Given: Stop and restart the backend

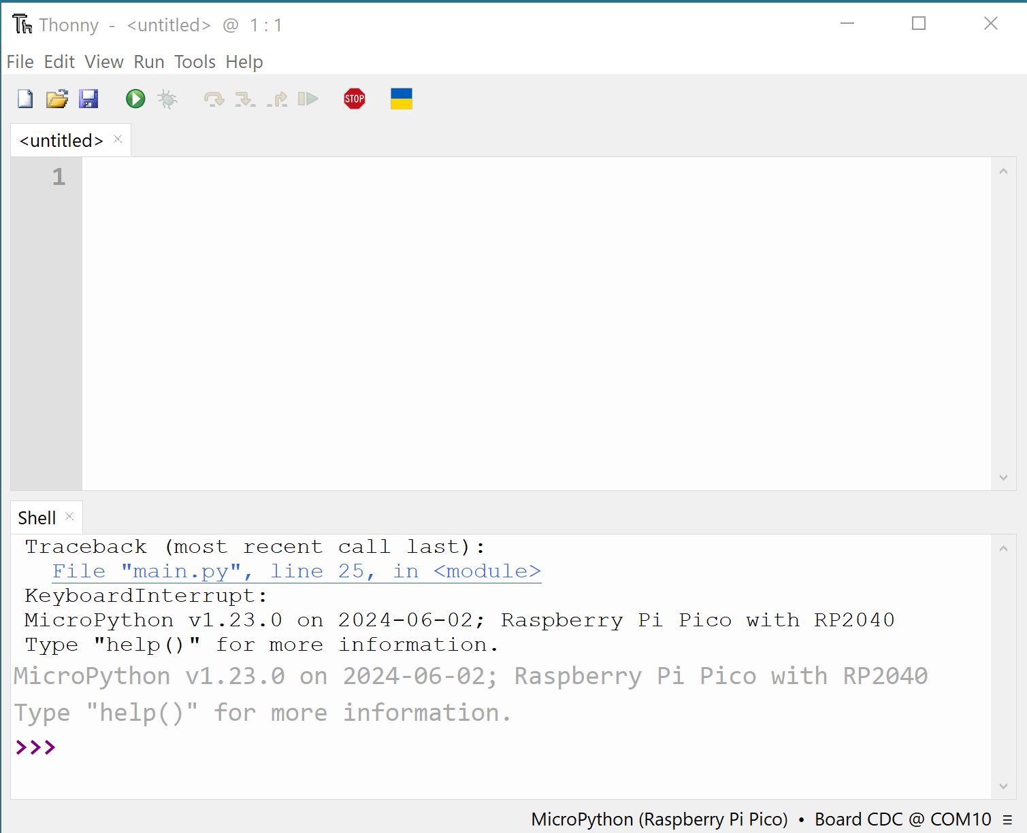Looking at the screenshot, I should (354, 99).
